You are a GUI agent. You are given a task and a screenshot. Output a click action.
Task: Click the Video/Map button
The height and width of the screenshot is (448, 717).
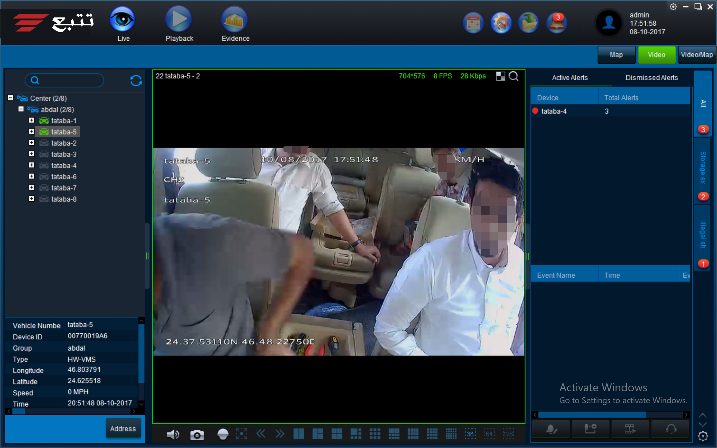696,55
